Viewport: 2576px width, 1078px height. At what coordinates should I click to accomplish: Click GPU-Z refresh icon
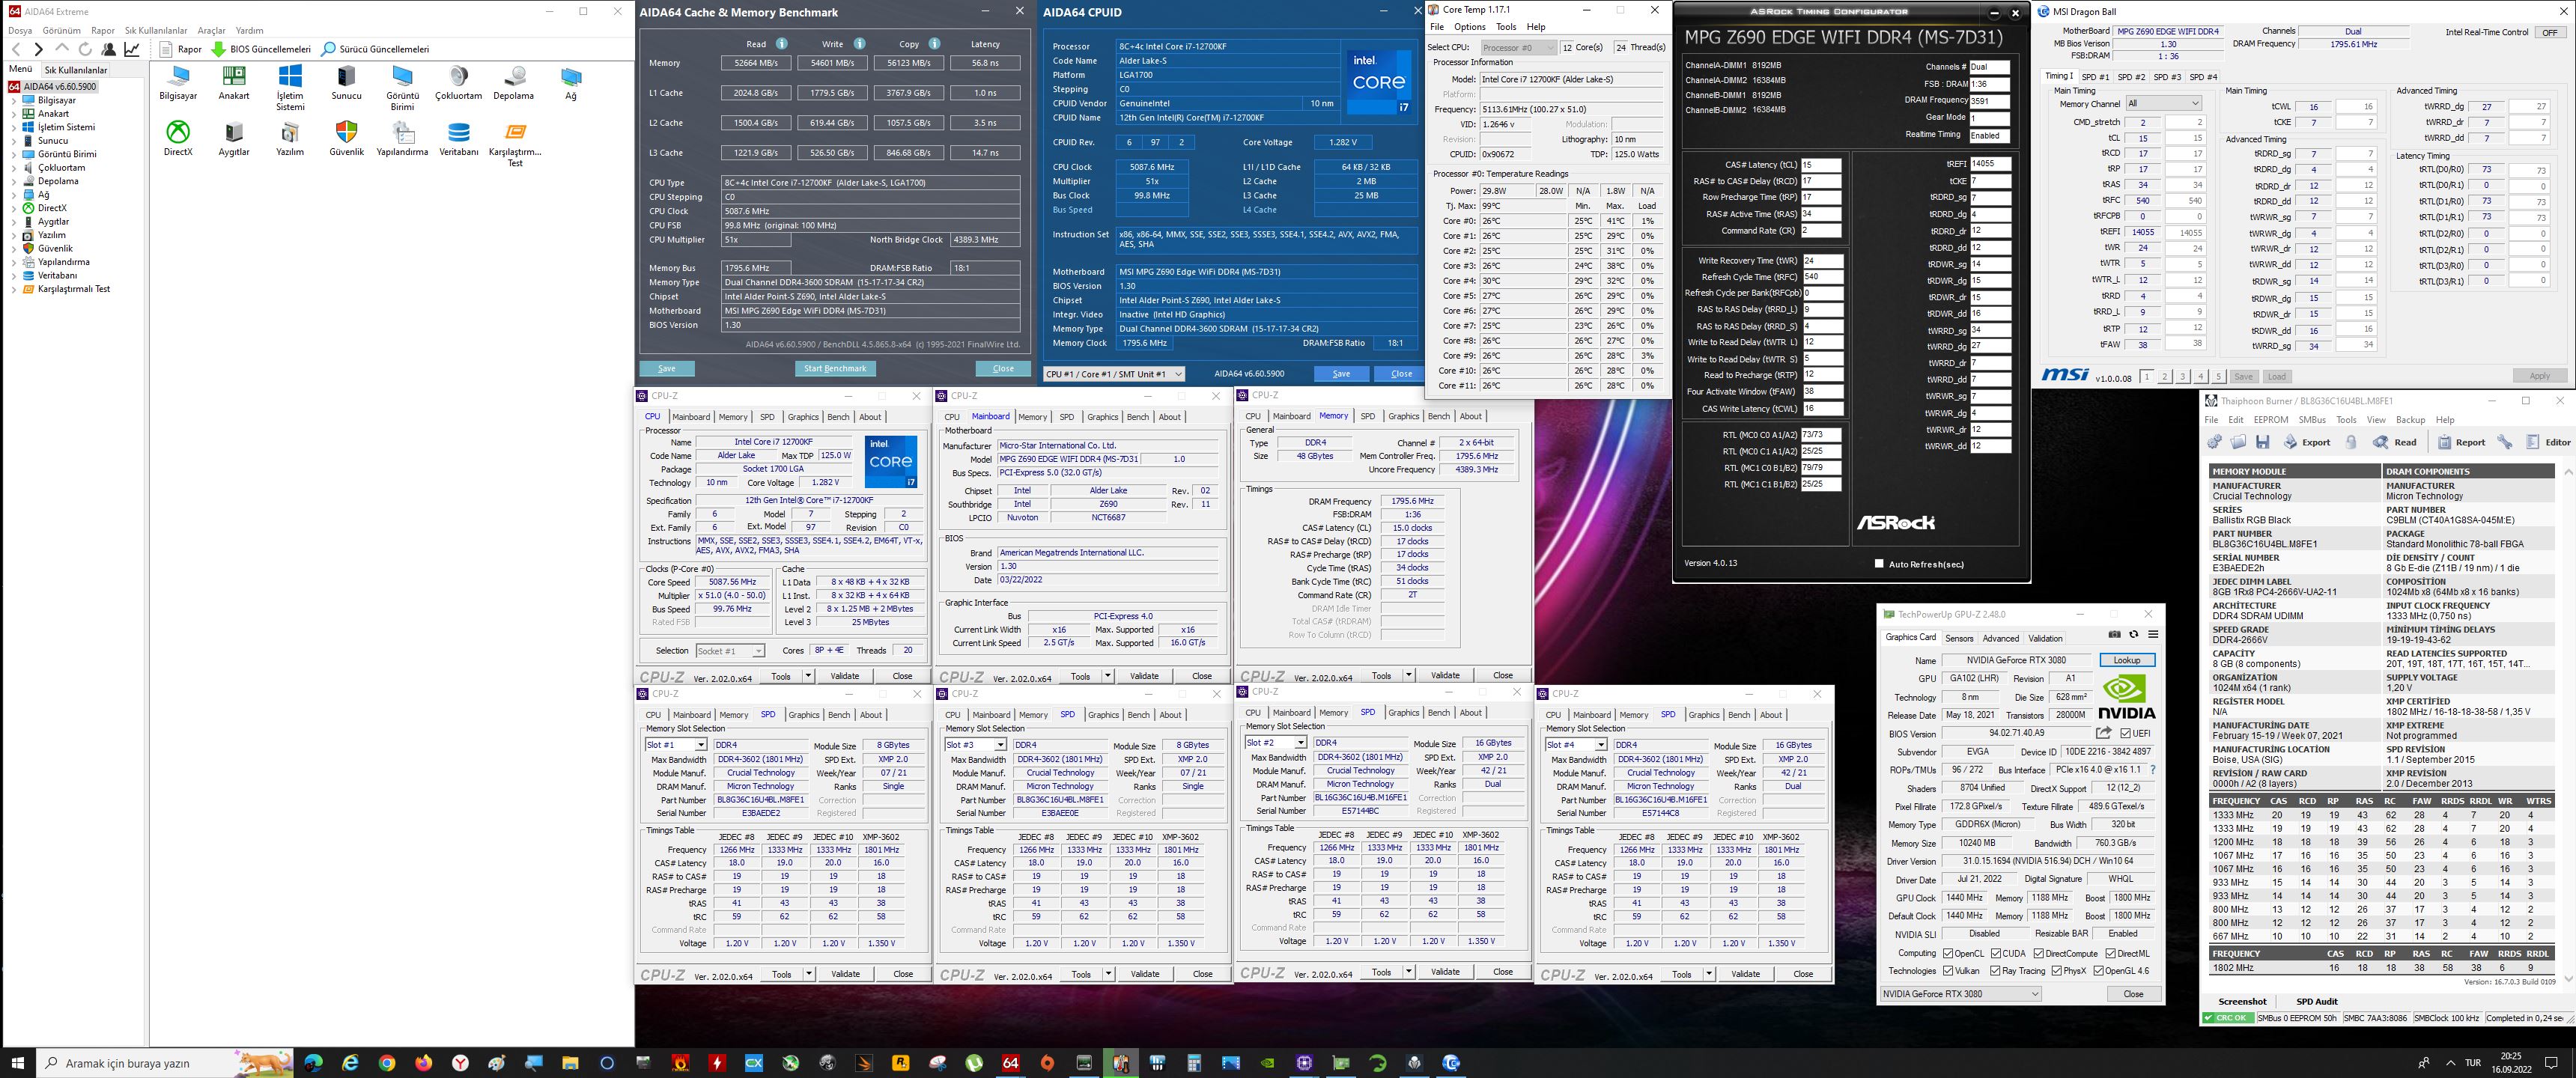pyautogui.click(x=2133, y=634)
